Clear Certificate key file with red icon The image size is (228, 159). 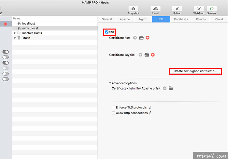tap(153, 55)
